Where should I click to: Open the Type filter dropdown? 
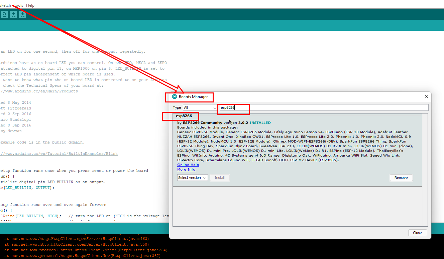(200, 107)
